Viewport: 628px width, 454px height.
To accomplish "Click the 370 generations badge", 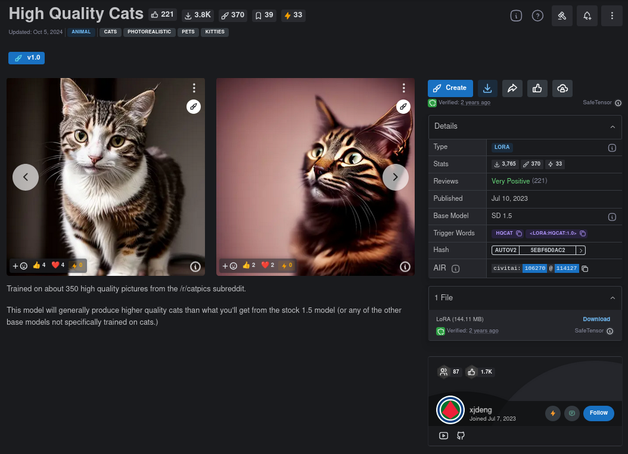I will click(x=233, y=15).
